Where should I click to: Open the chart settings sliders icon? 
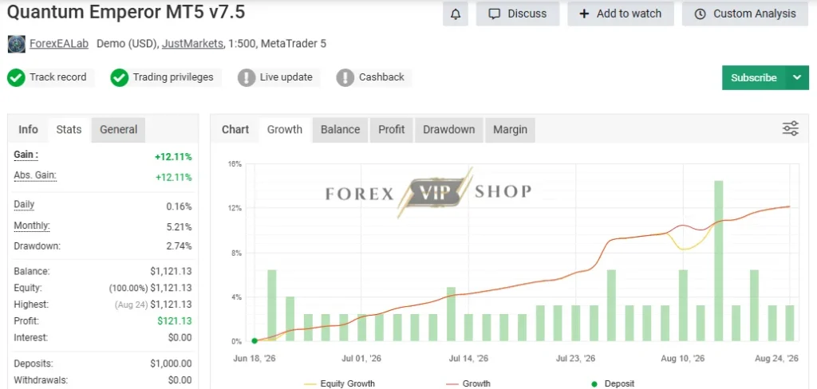coord(791,128)
